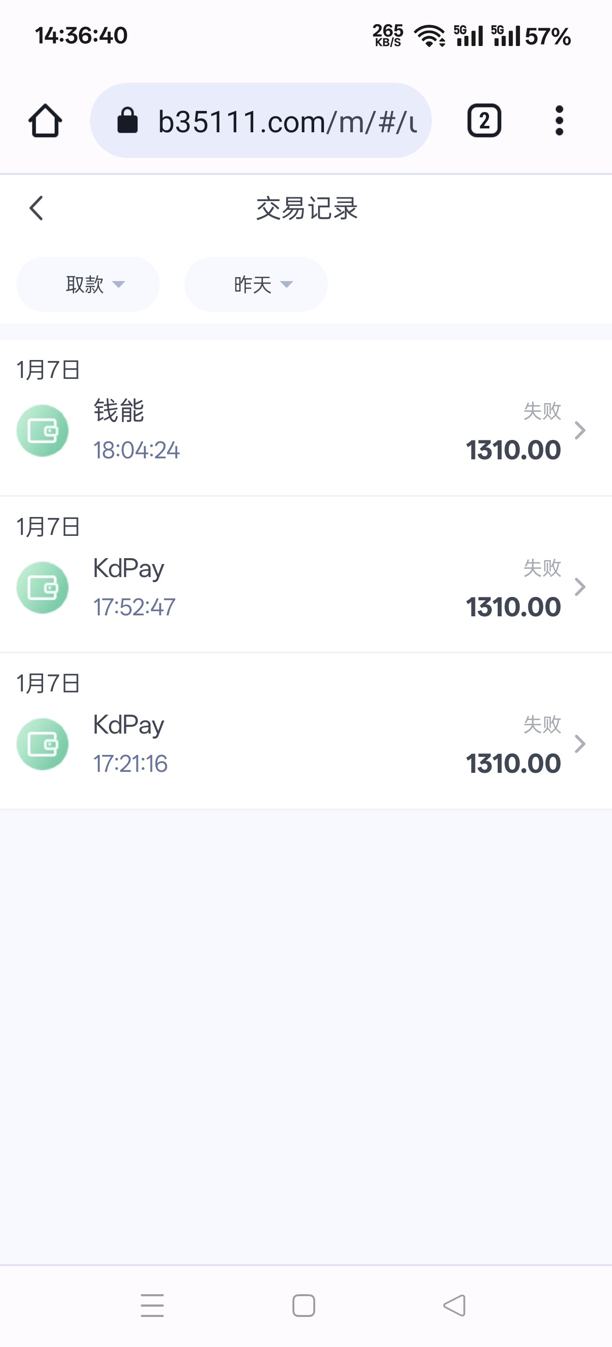
Task: Open the browser three-dot menu
Action: point(559,121)
